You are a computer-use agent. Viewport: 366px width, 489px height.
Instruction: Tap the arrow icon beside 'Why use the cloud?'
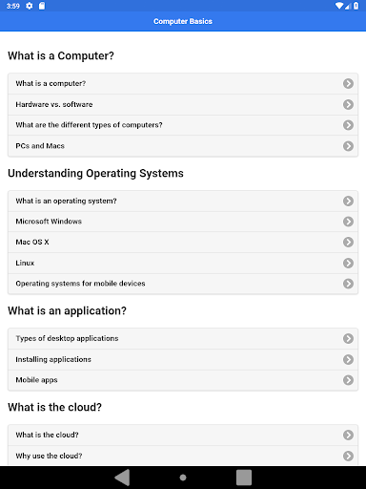click(x=348, y=456)
